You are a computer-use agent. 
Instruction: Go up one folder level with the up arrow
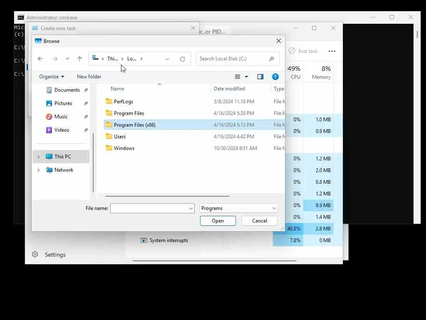[x=79, y=59]
